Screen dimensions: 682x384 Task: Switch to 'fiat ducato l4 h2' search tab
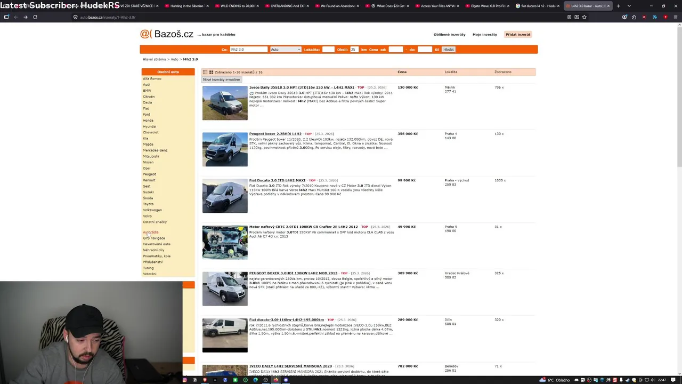point(537,6)
